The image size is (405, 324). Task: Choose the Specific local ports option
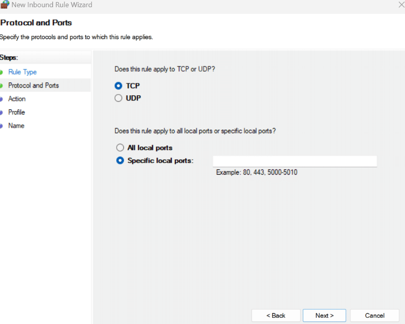[120, 161]
